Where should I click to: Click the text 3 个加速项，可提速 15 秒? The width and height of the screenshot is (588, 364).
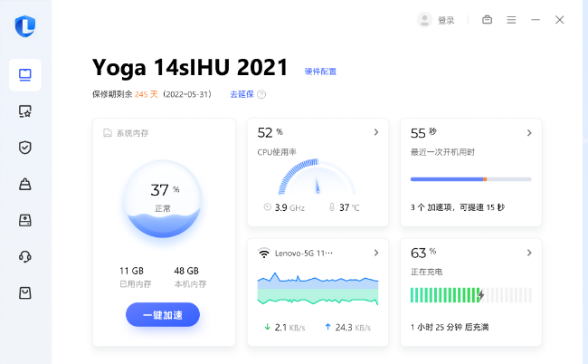pyautogui.click(x=458, y=207)
